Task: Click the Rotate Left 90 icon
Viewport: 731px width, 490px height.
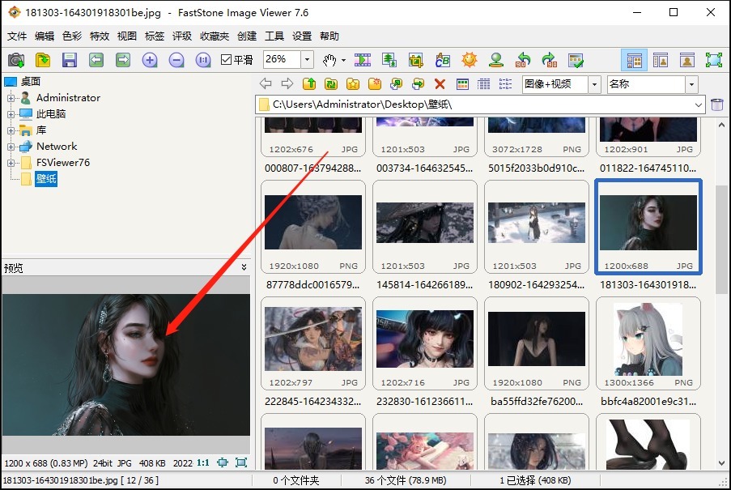Action: coord(523,60)
